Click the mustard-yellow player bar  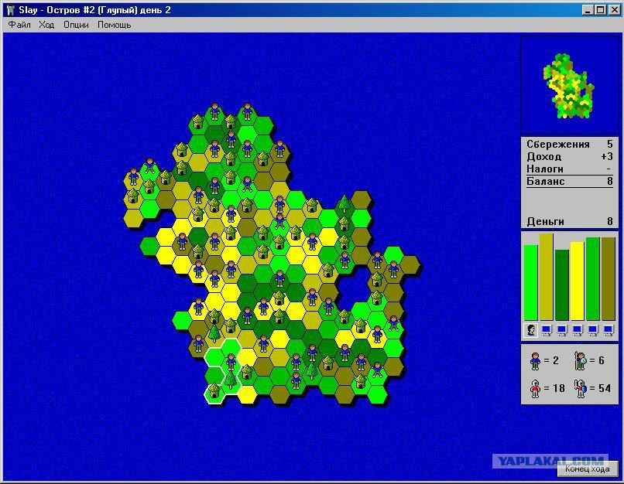[547, 277]
